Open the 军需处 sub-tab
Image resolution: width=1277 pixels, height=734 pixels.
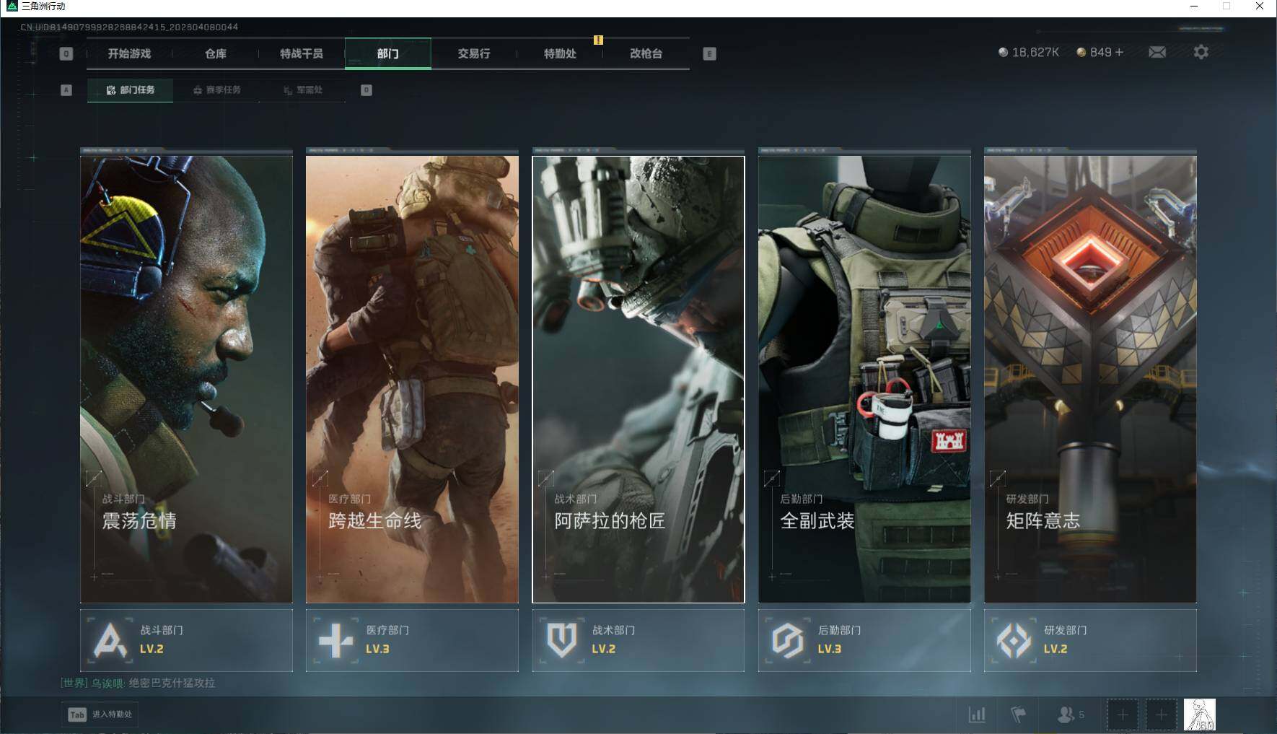tap(302, 90)
